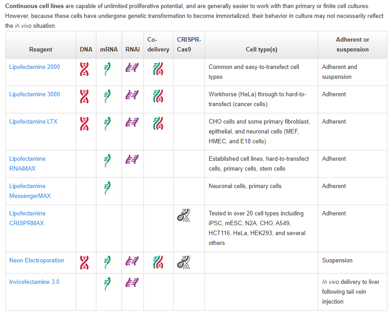This screenshot has width=391, height=313.
Task: Select the mRNA icon in Lipofectamine 3000 row
Action: point(107,96)
